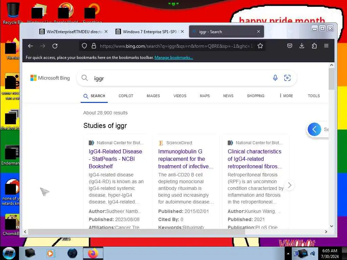Click the scroll up arrow of the page
Image resolution: width=347 pixels, height=260 pixels.
click(x=331, y=65)
